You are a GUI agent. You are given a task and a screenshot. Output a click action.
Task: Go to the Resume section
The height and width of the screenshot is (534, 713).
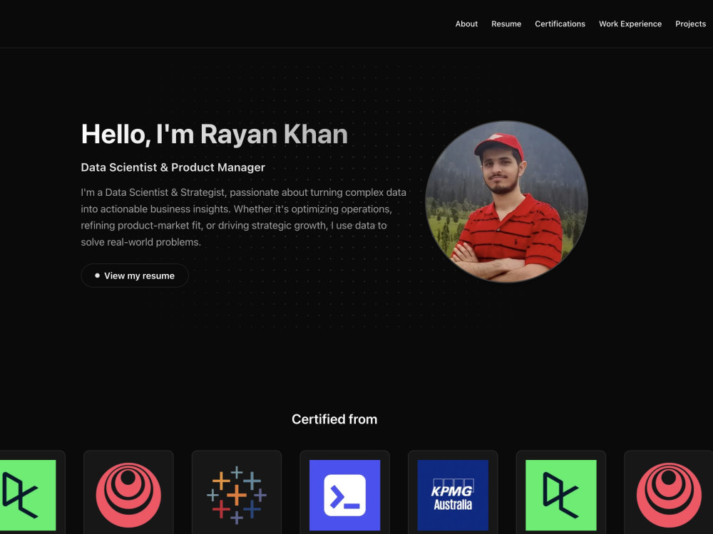click(506, 23)
